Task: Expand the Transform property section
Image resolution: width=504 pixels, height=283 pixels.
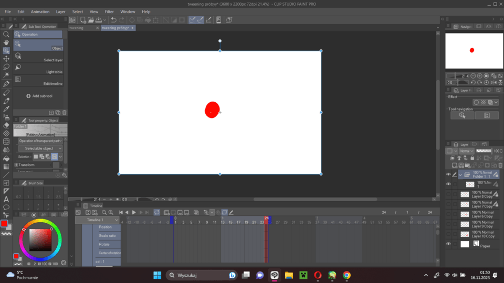Action: (x=16, y=165)
